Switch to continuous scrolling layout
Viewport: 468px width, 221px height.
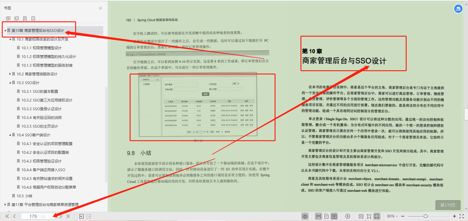(319, 216)
